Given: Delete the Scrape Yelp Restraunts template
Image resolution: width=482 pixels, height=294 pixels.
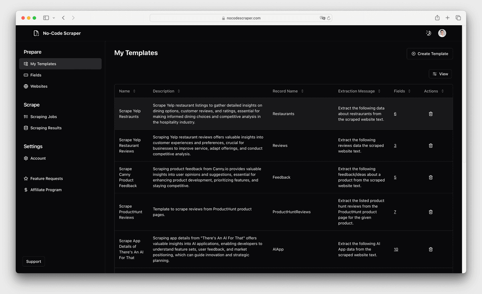Looking at the screenshot, I should coord(431,114).
